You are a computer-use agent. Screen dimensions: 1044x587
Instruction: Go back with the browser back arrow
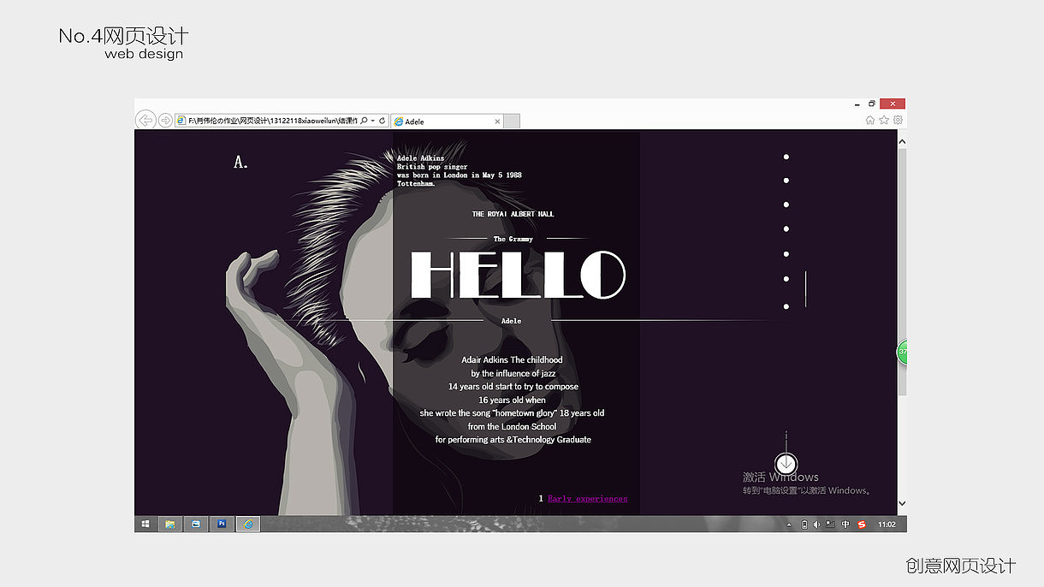tap(145, 121)
